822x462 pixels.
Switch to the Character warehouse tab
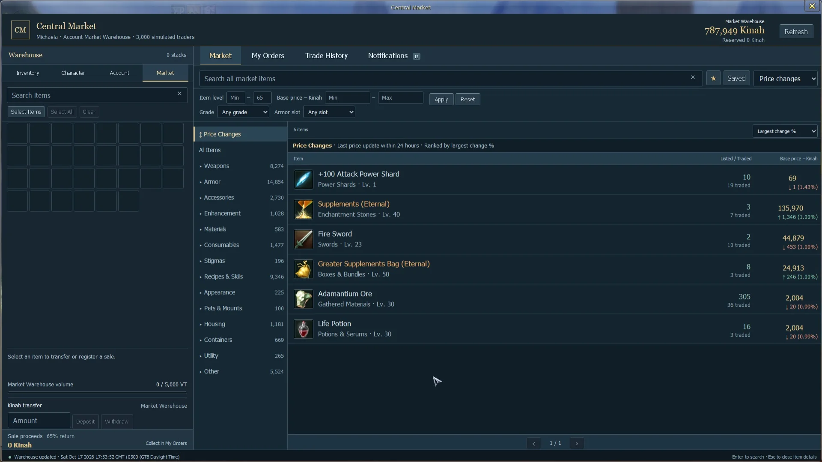tap(73, 73)
